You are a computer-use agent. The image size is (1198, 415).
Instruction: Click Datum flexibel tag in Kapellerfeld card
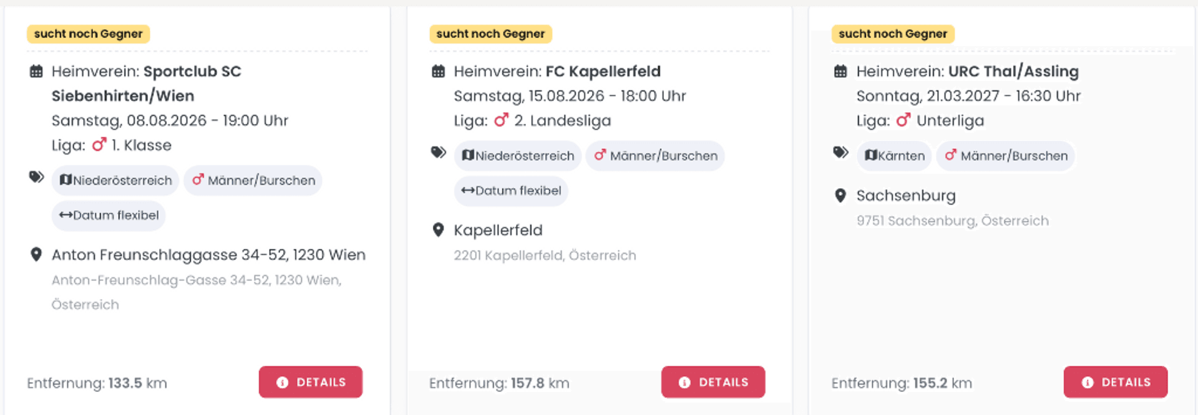point(511,191)
